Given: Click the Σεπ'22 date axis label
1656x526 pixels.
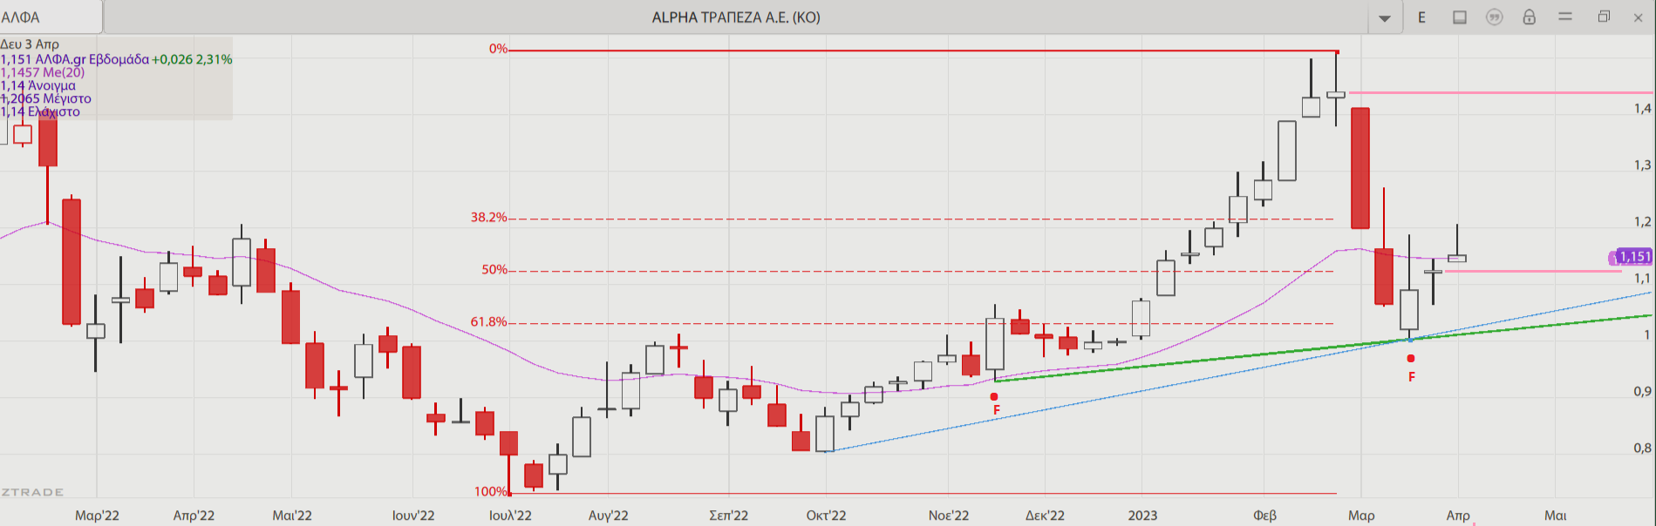Looking at the screenshot, I should click(729, 516).
